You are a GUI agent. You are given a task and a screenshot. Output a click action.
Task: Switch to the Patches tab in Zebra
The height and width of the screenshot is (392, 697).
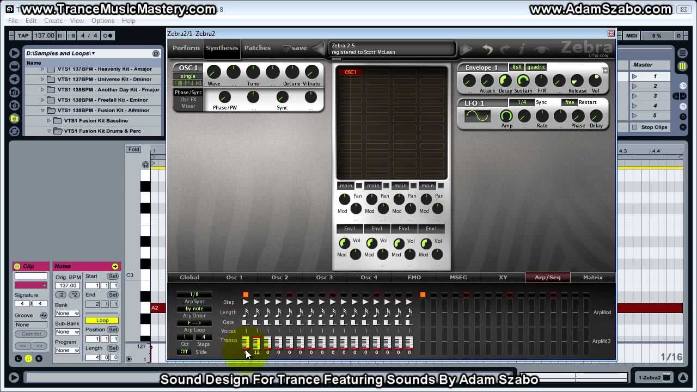coord(258,48)
